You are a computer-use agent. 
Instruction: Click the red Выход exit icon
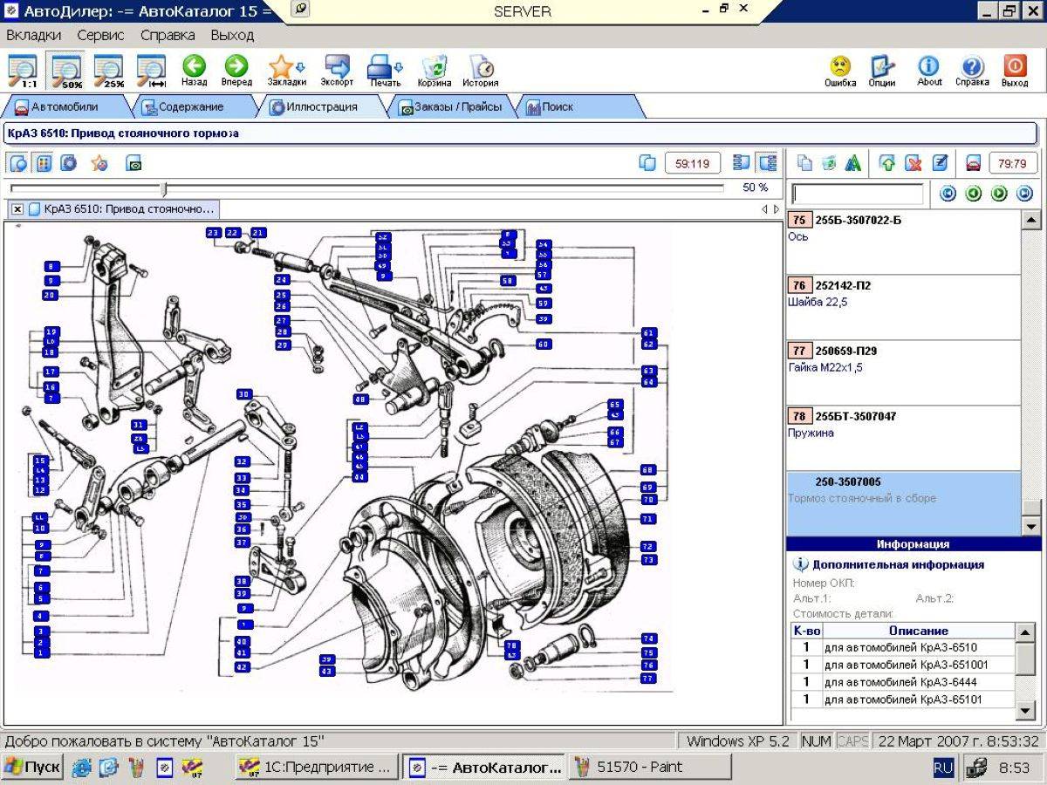tap(1015, 71)
